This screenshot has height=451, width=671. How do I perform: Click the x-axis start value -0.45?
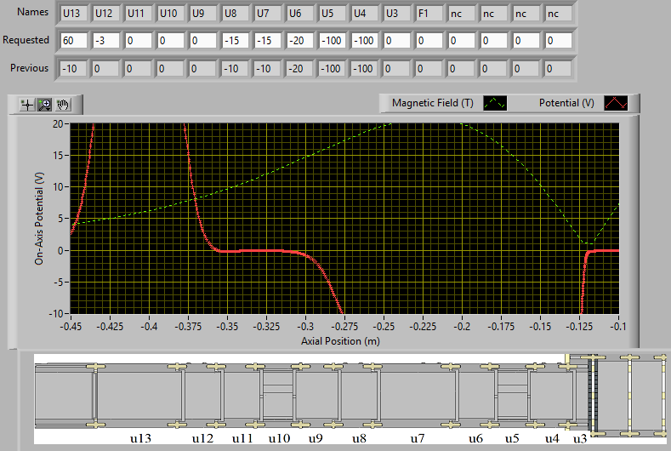(71, 327)
